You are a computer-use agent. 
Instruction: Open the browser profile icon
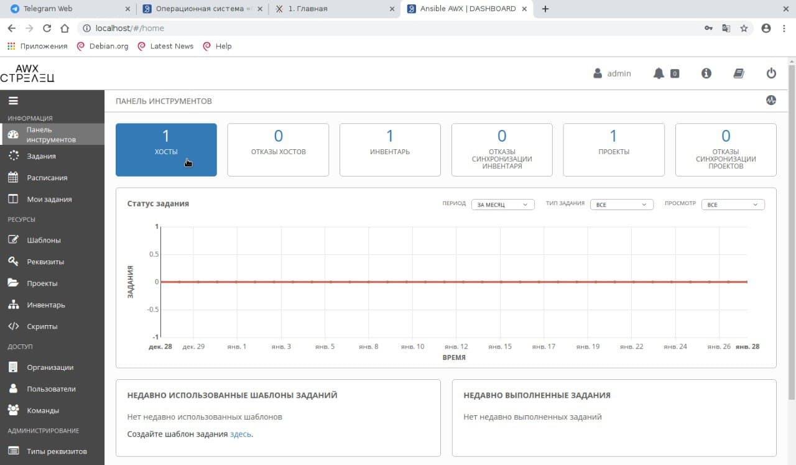(766, 28)
